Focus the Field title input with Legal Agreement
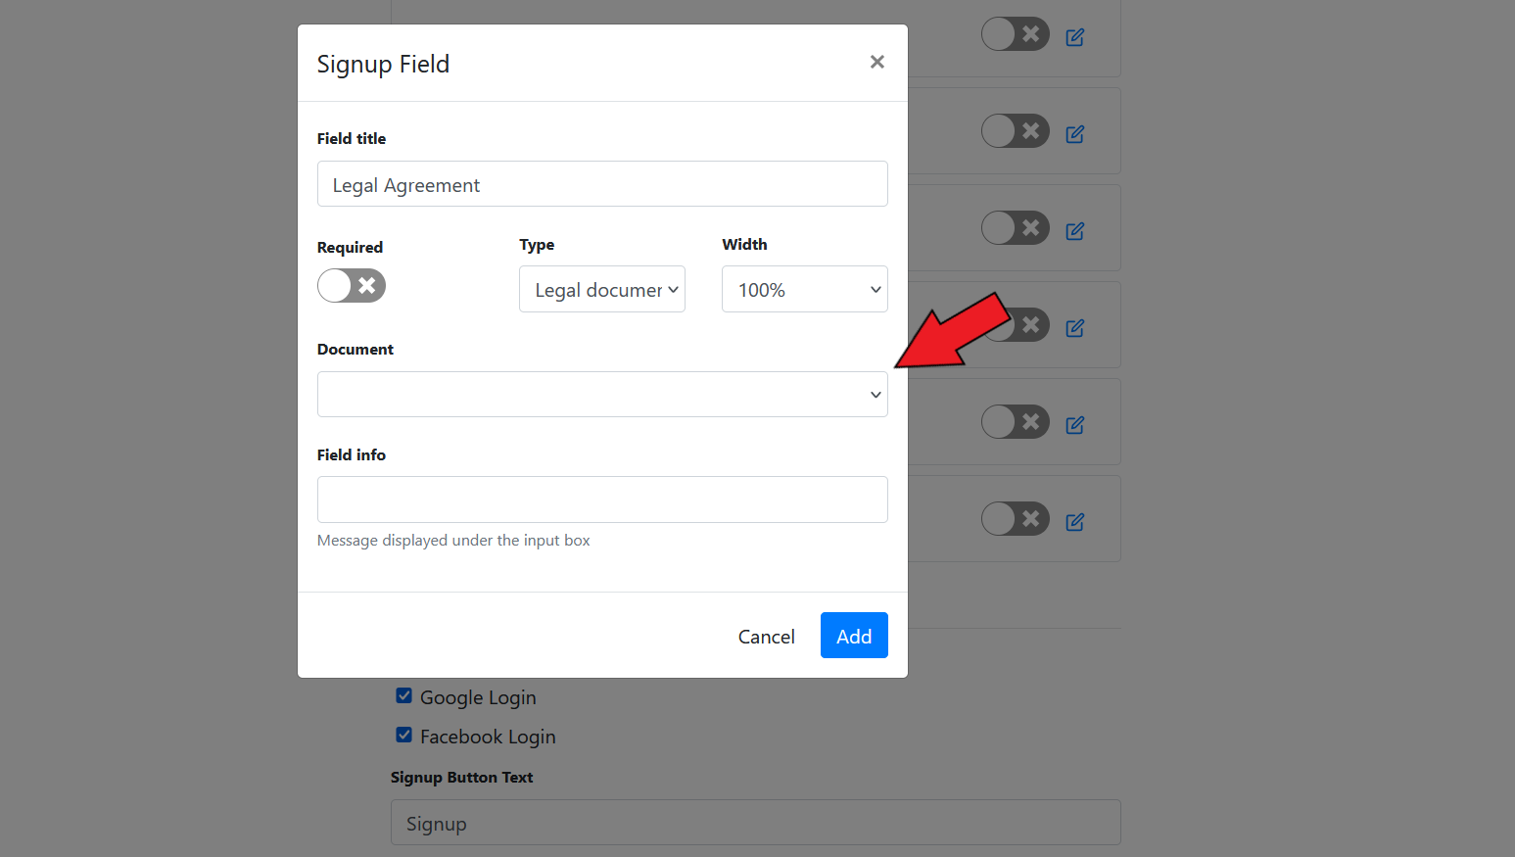The height and width of the screenshot is (857, 1515). 602,185
